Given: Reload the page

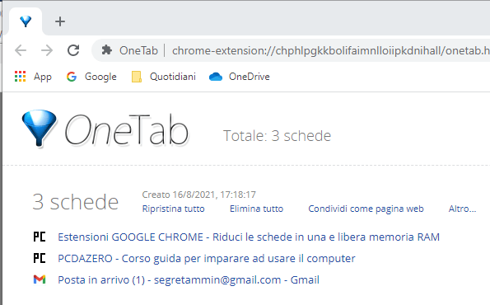Looking at the screenshot, I should pyautogui.click(x=73, y=50).
